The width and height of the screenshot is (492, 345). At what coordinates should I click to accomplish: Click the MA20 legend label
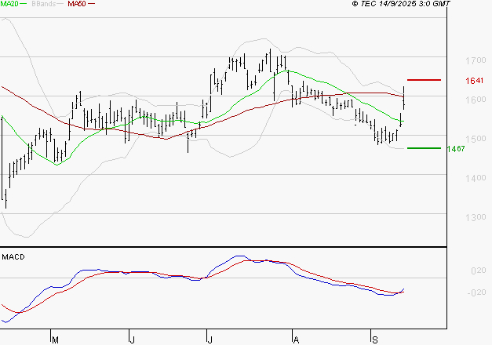point(9,4)
